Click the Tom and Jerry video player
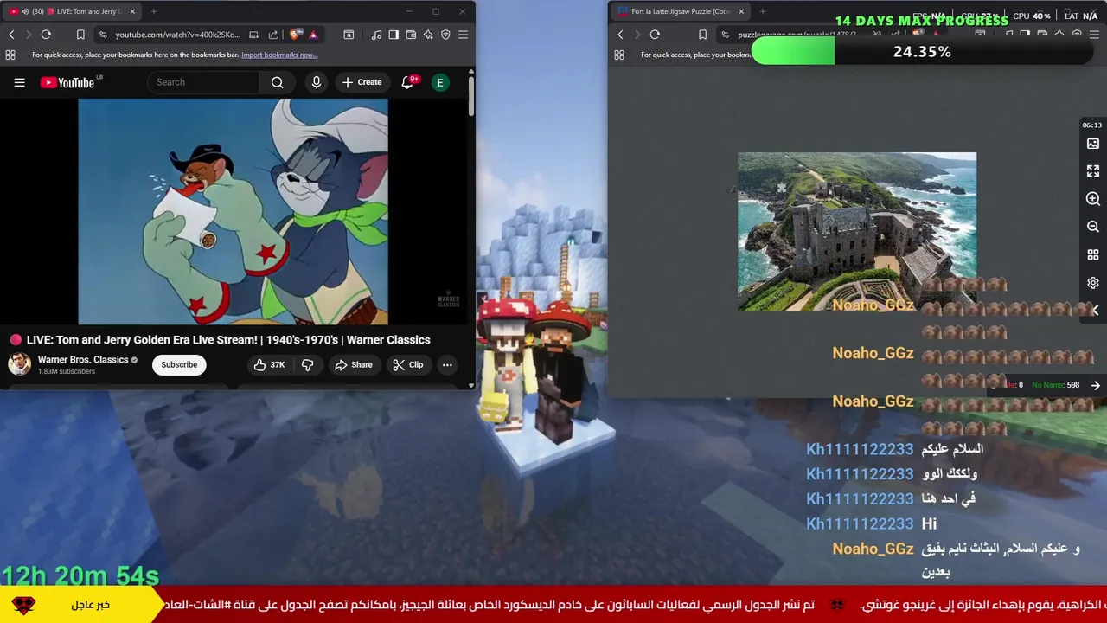Viewport: 1107px width, 623px height. [234, 211]
